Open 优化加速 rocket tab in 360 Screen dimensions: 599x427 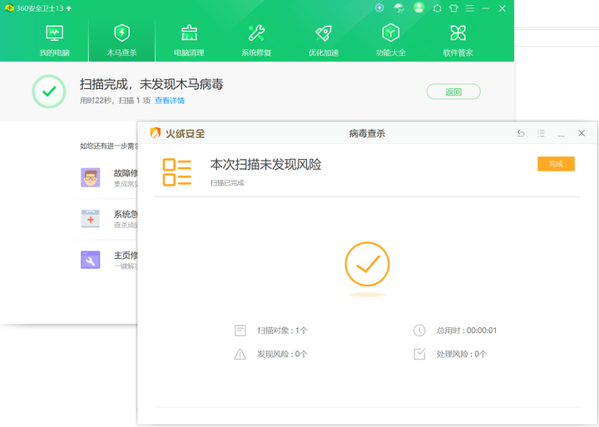(324, 40)
